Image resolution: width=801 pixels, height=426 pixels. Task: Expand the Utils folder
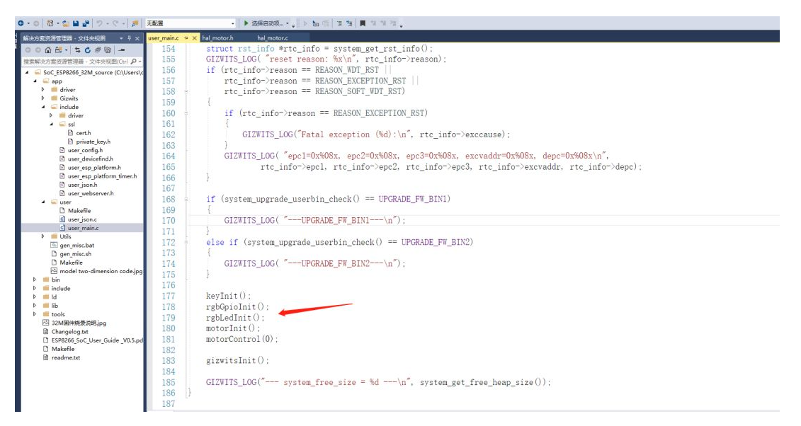[x=43, y=236]
